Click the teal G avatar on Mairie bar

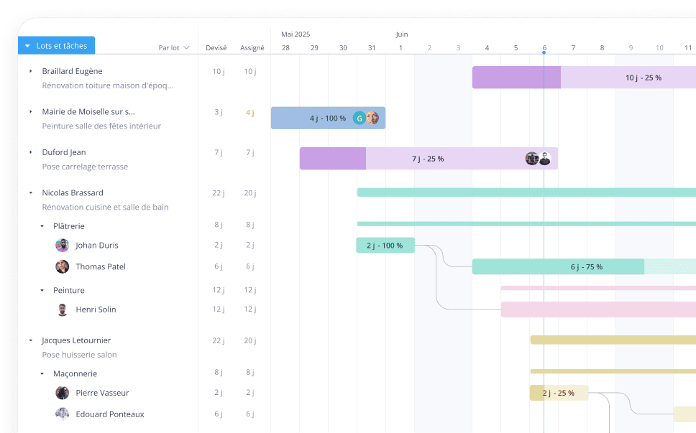point(360,118)
